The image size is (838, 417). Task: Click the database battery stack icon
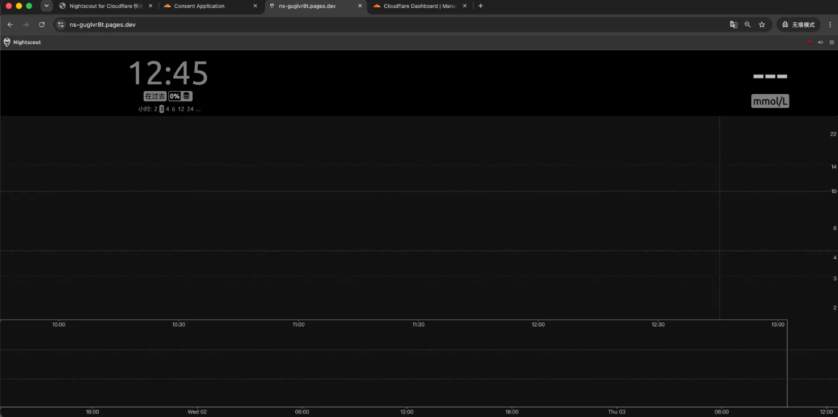[x=186, y=96]
